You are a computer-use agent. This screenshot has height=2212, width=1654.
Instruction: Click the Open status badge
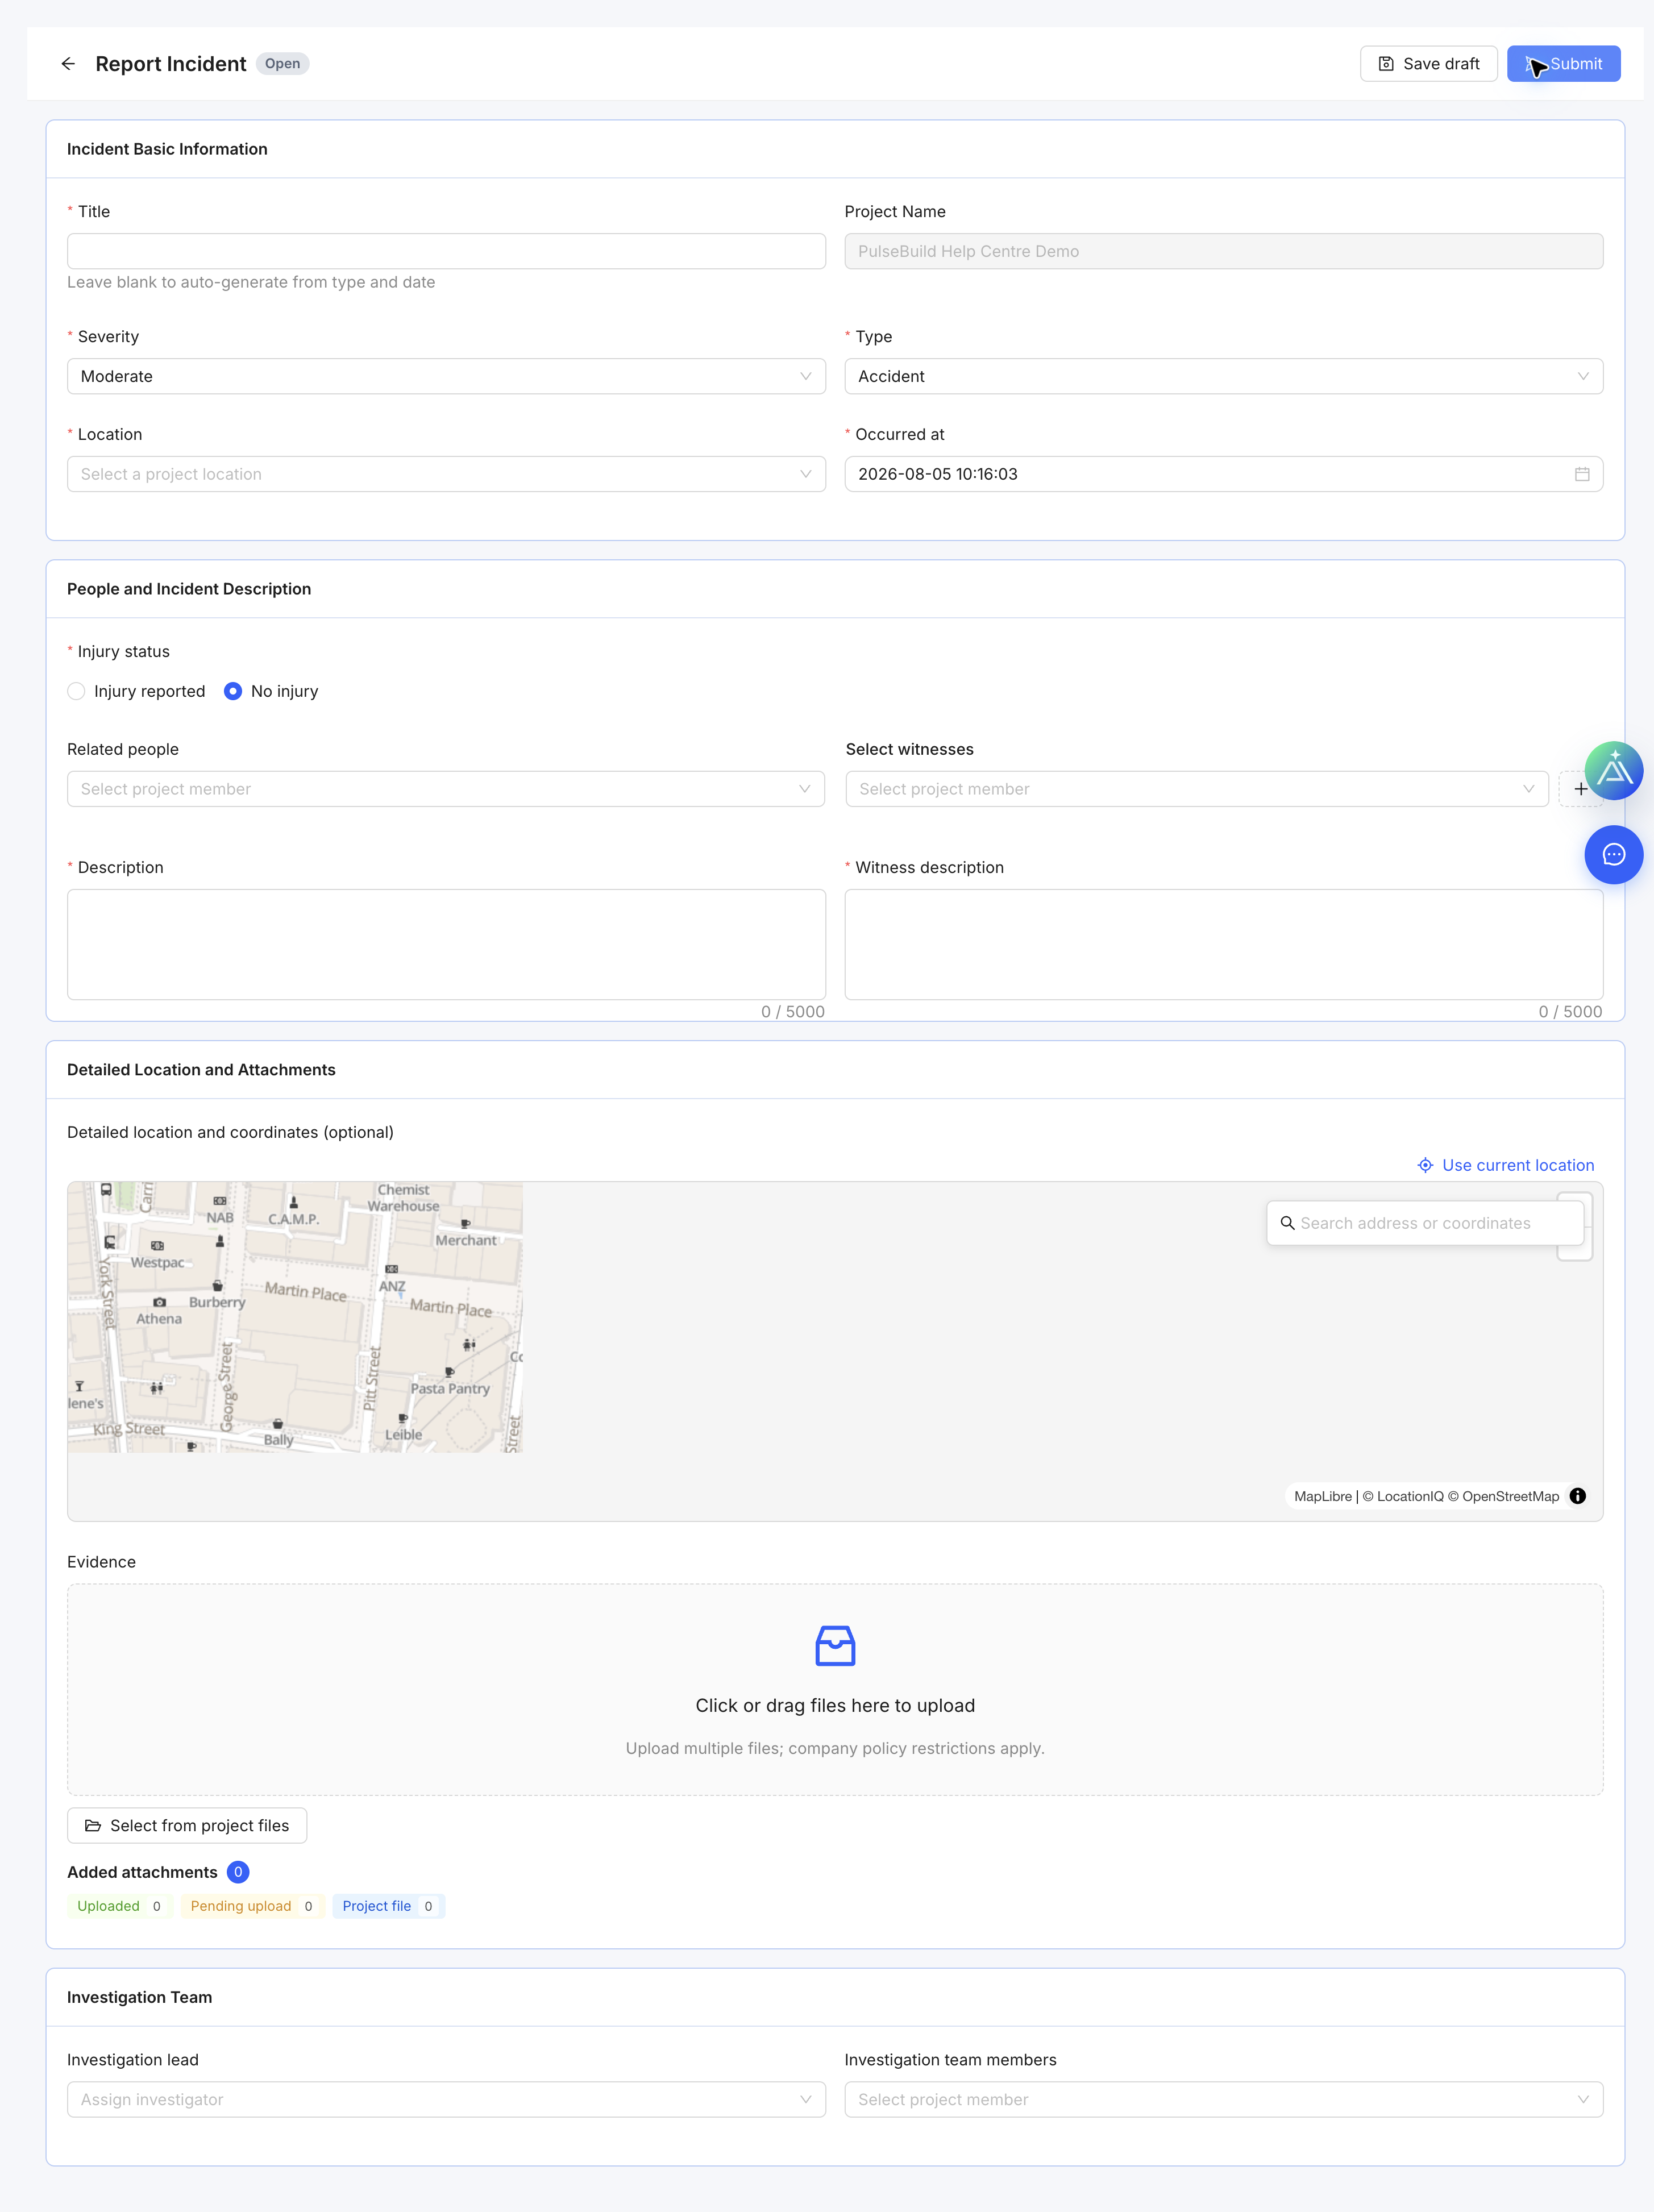(282, 64)
